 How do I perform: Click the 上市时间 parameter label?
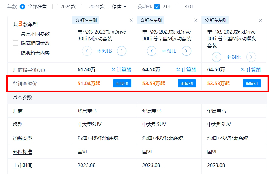22,166
